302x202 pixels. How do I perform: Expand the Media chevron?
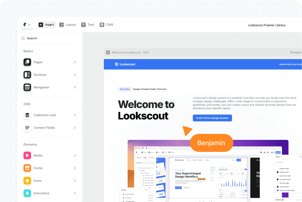point(75,155)
